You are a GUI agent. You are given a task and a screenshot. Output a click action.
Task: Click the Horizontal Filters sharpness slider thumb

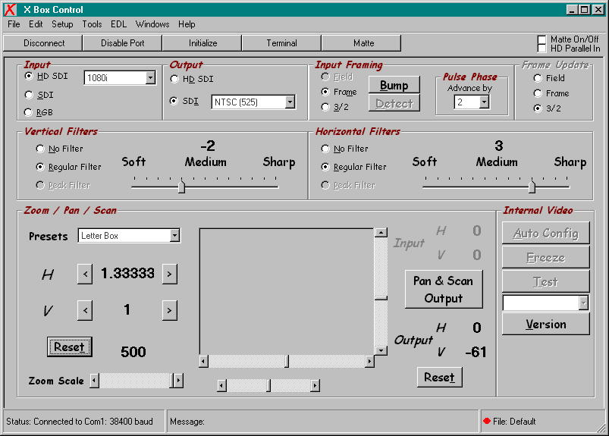coord(532,187)
